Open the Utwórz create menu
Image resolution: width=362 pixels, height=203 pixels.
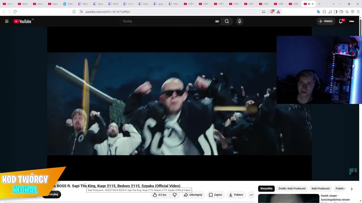pos(326,21)
